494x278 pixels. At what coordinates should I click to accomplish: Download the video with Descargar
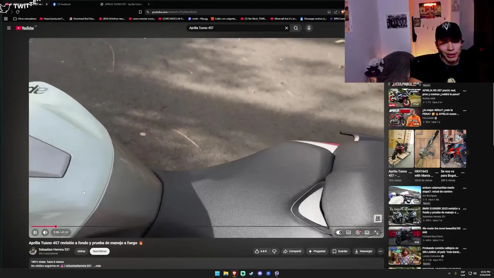[364, 251]
